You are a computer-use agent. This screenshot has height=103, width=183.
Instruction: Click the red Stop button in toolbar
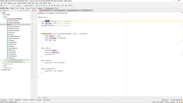[55, 5]
